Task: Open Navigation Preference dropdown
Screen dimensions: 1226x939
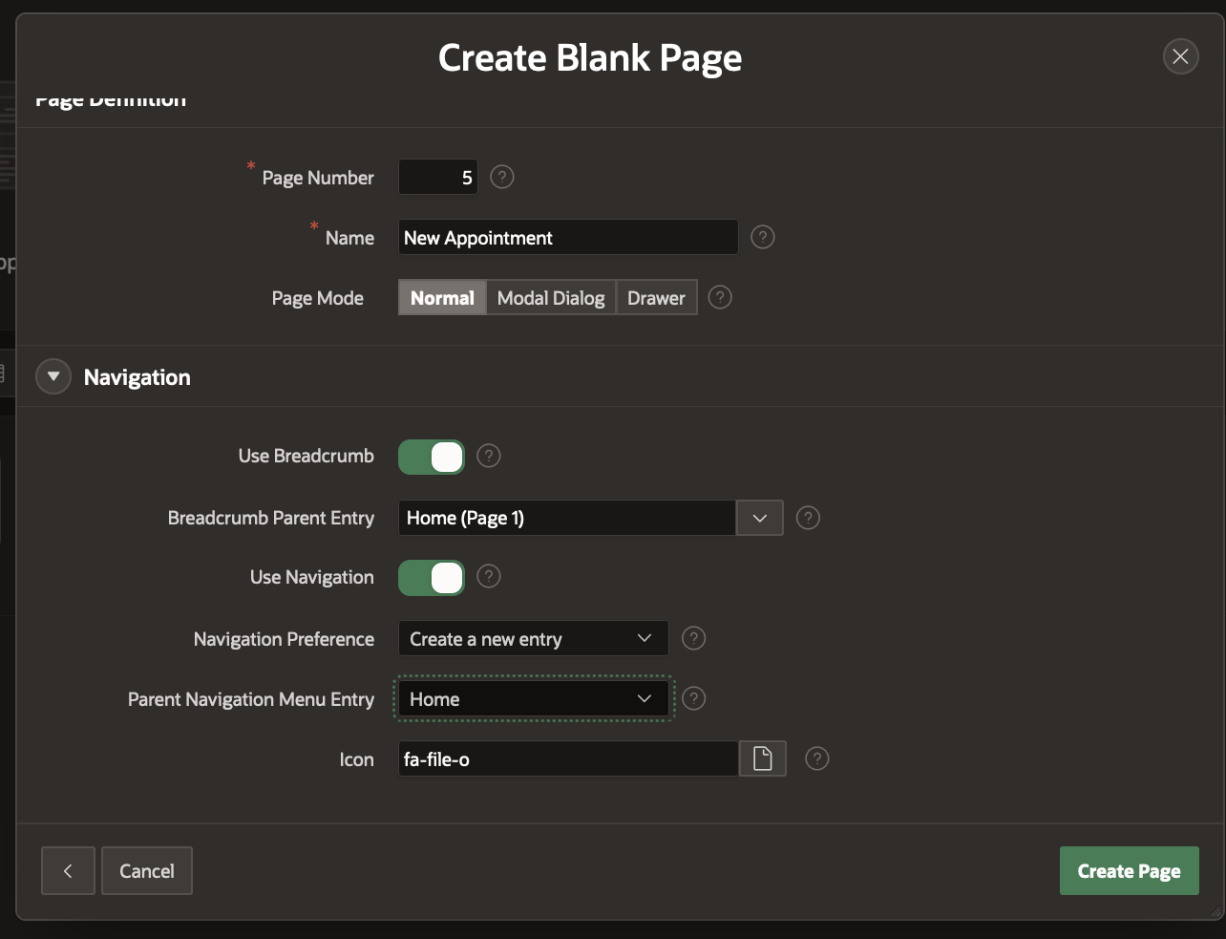Action: click(x=533, y=638)
